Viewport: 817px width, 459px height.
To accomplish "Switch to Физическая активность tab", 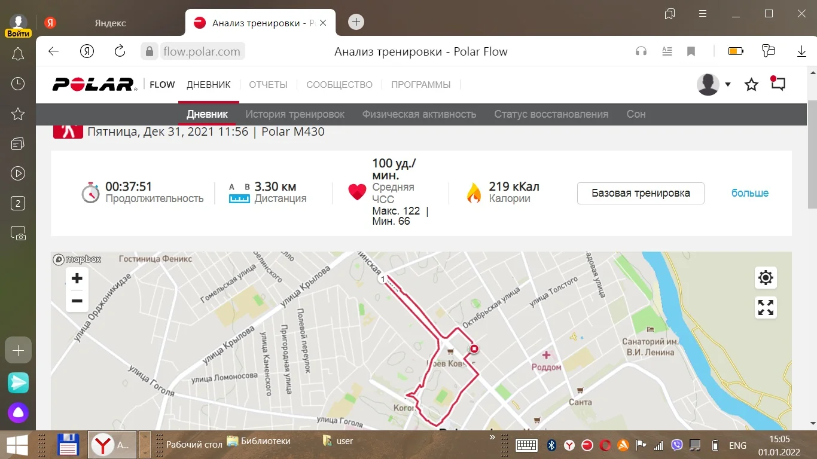I will click(419, 114).
